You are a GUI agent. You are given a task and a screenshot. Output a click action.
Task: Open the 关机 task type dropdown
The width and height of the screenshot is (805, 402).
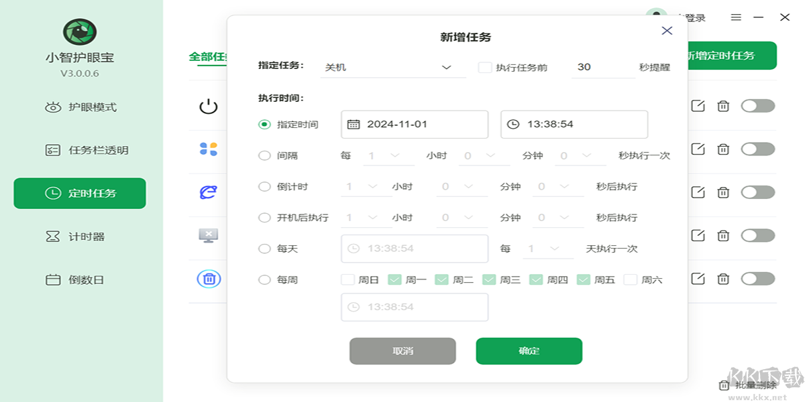pos(392,67)
